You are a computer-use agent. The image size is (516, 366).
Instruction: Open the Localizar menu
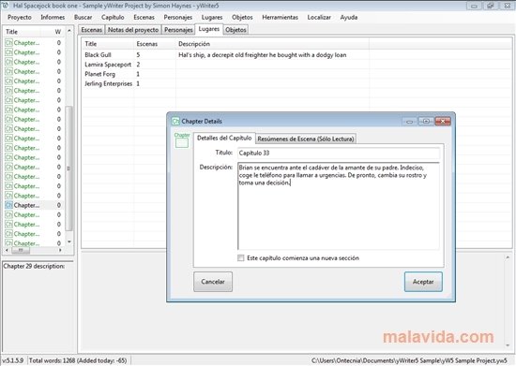tap(319, 18)
